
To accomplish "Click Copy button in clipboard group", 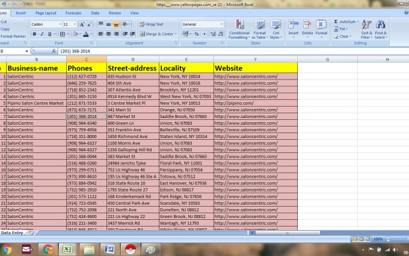I will 5,29.
